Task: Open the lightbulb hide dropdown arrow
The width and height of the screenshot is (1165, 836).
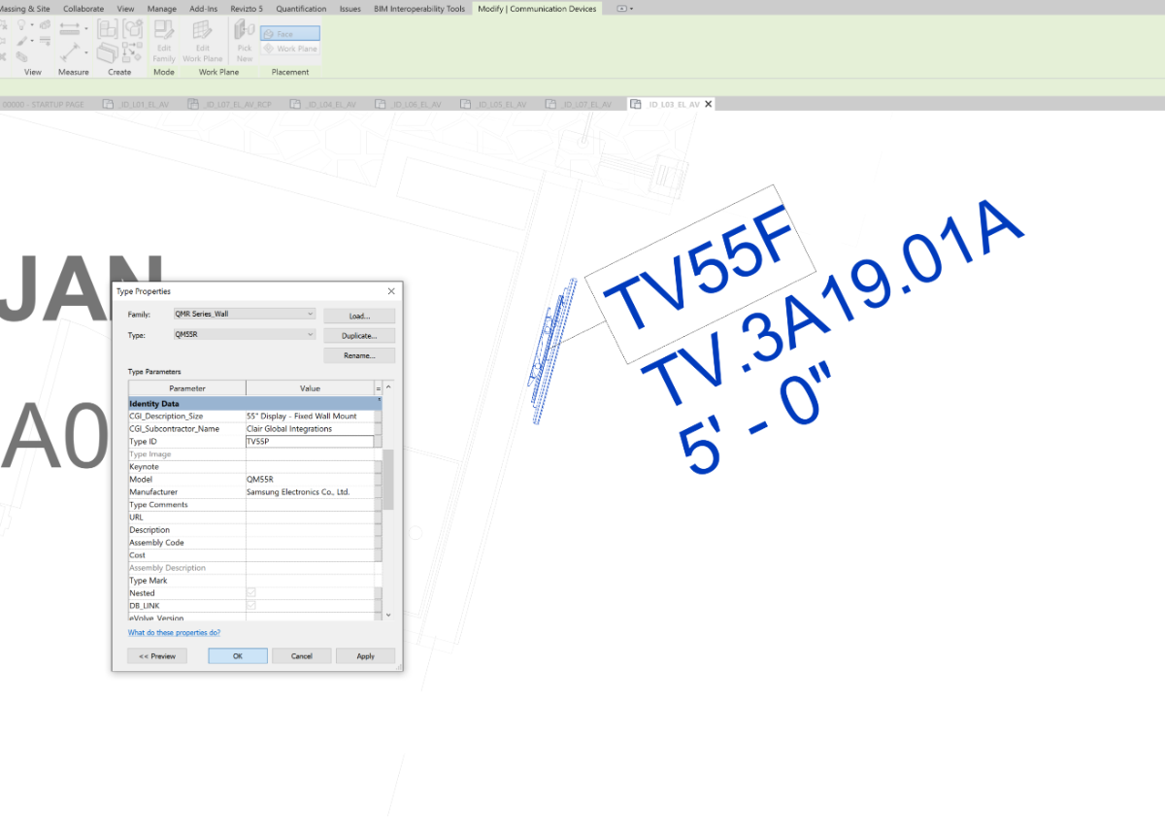Action: (31, 26)
